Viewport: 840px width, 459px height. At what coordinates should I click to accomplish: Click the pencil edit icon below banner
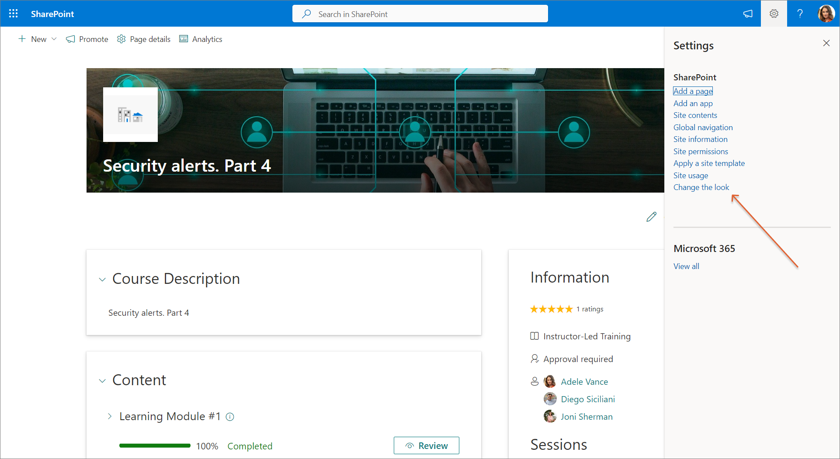651,217
